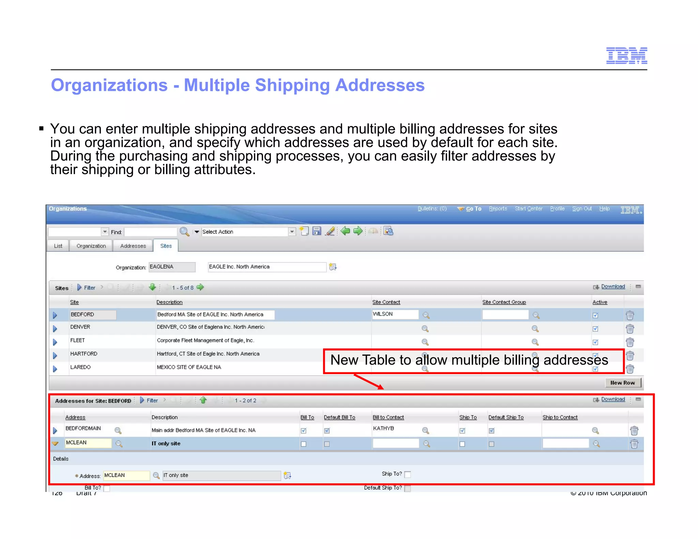
Task: Expand the DENVER site row details
Action: (x=55, y=329)
